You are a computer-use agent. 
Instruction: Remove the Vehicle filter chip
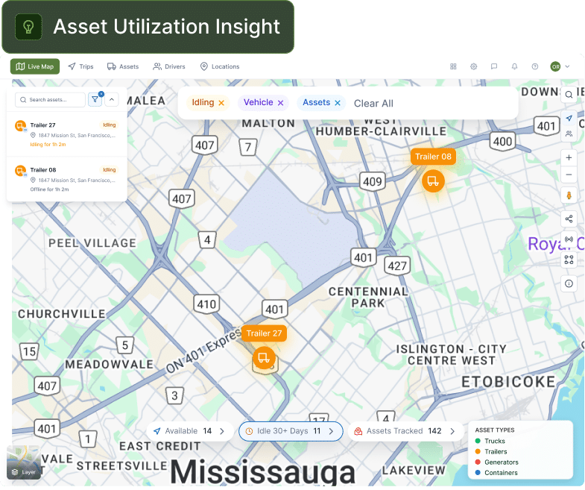coord(280,103)
